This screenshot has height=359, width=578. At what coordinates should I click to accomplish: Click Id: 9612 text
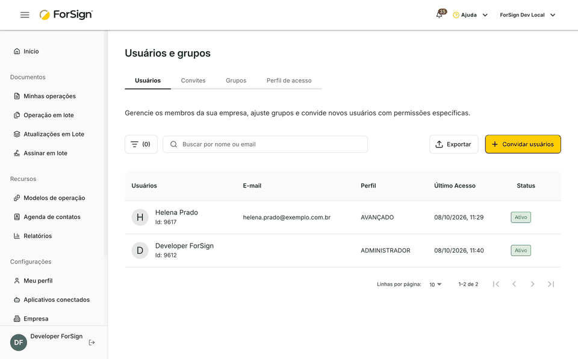tap(166, 256)
